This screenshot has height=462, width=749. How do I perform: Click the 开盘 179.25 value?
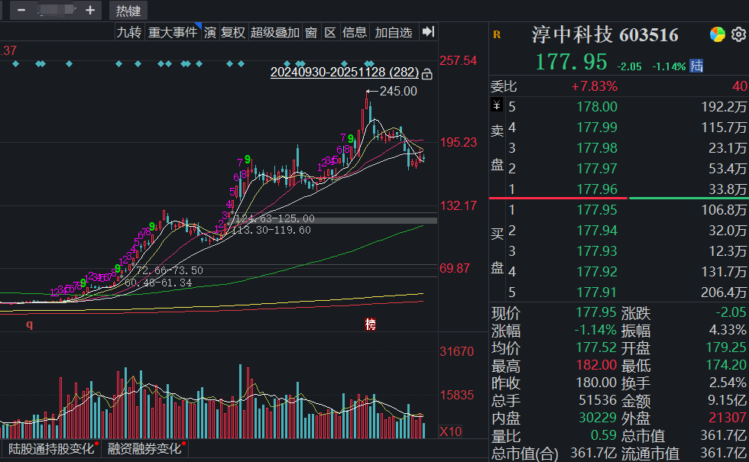pyautogui.click(x=725, y=347)
